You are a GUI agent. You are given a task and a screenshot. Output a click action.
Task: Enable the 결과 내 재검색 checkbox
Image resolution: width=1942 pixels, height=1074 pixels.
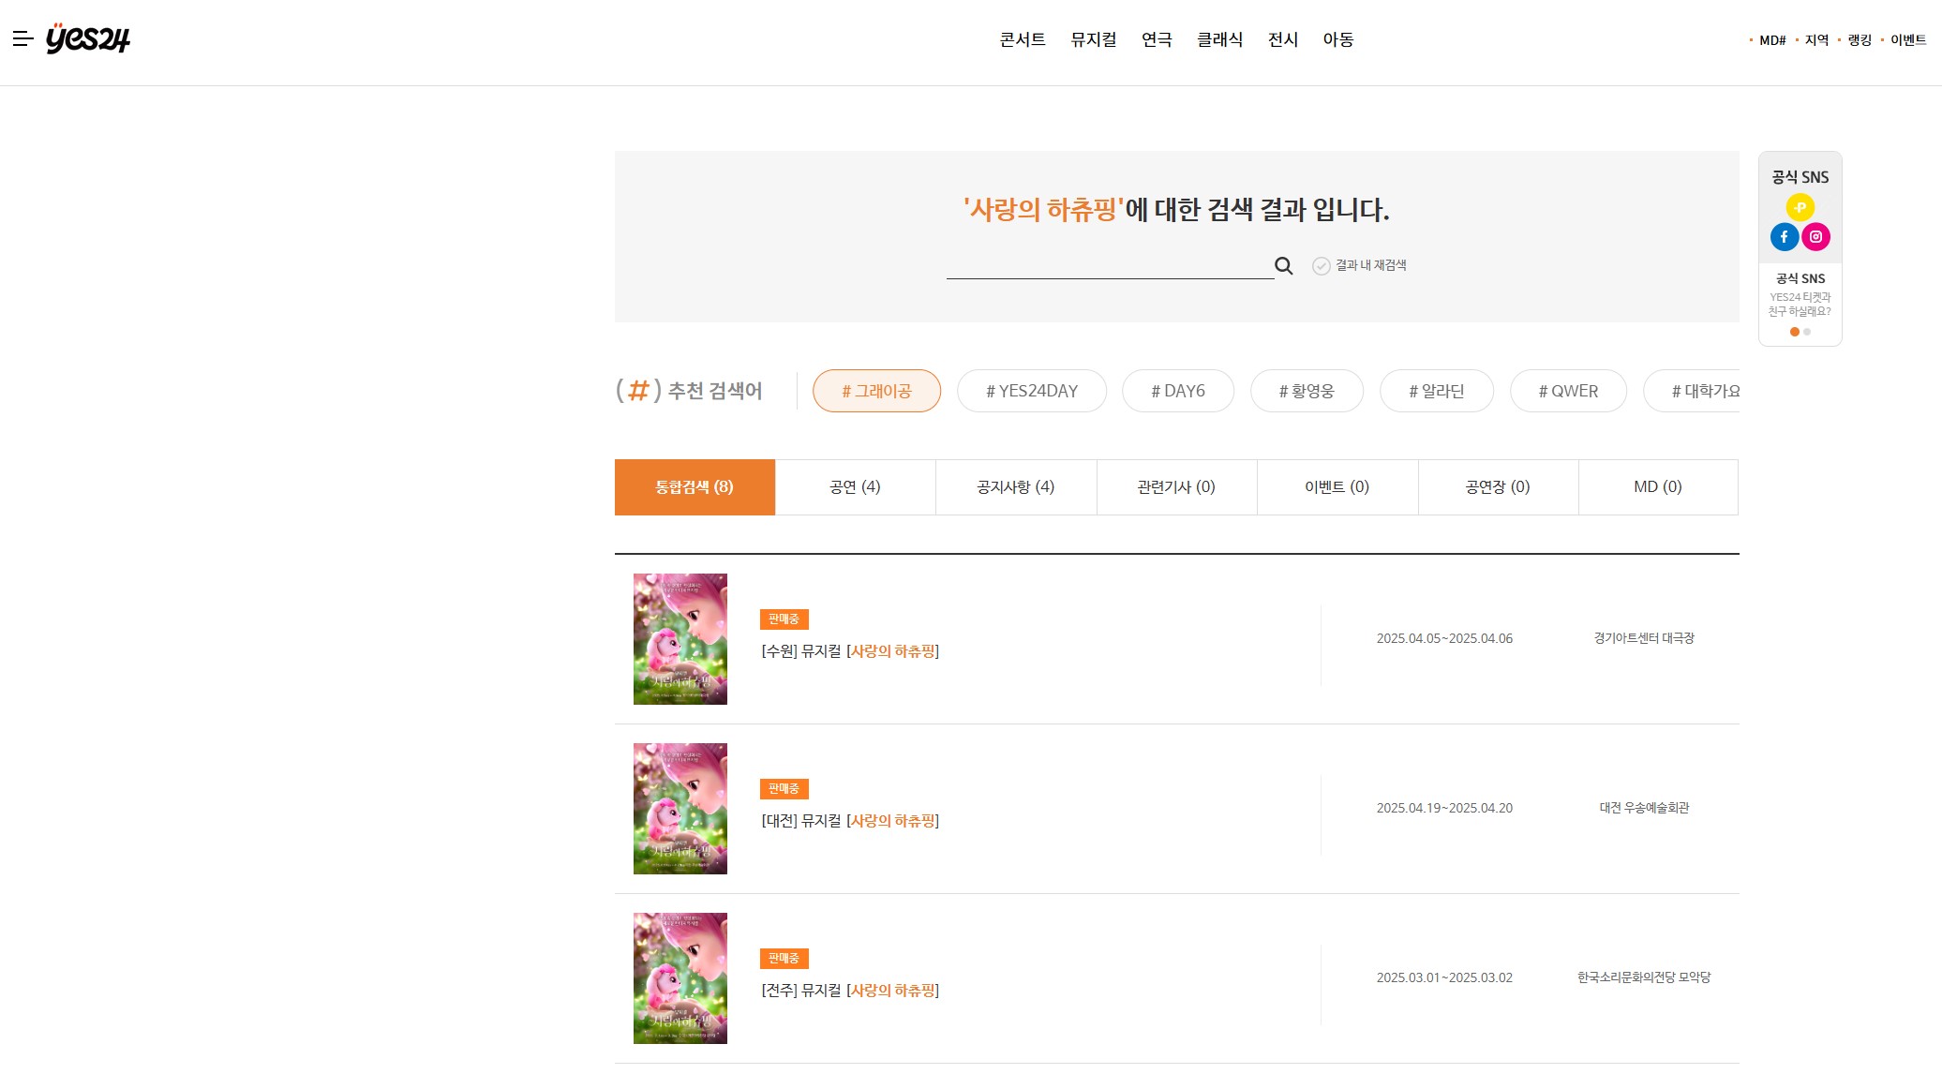[x=1322, y=266]
